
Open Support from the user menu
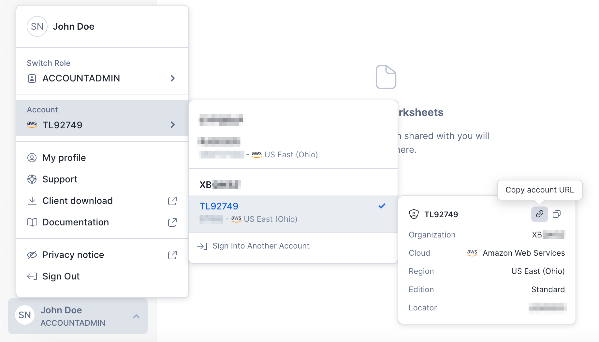pyautogui.click(x=102, y=179)
